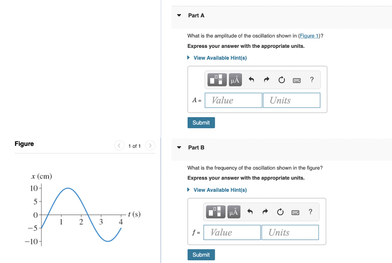392x263 pixels.
Task: Submit the amplitude answer for Part A
Action: coord(201,123)
